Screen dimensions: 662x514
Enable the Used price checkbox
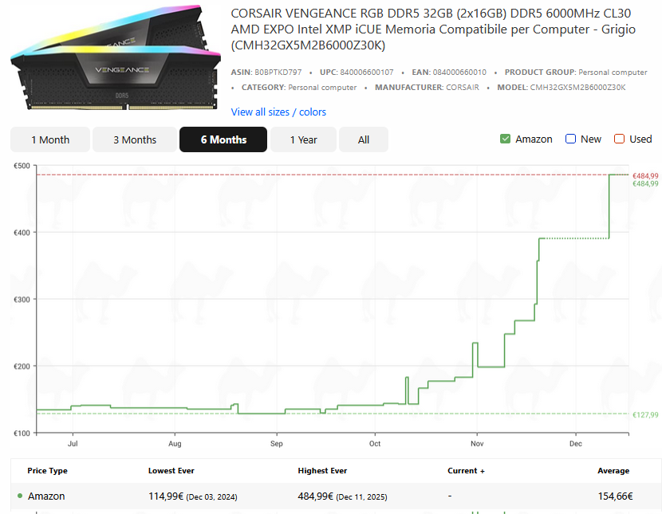619,139
